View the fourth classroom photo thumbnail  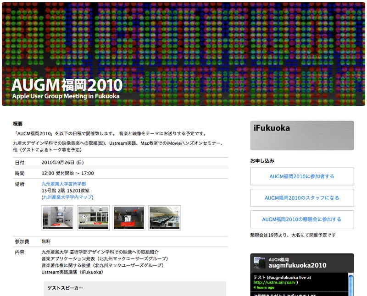[165, 218]
